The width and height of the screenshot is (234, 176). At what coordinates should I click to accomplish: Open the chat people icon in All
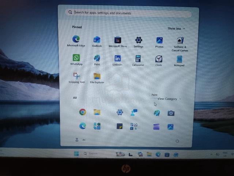tap(134, 113)
